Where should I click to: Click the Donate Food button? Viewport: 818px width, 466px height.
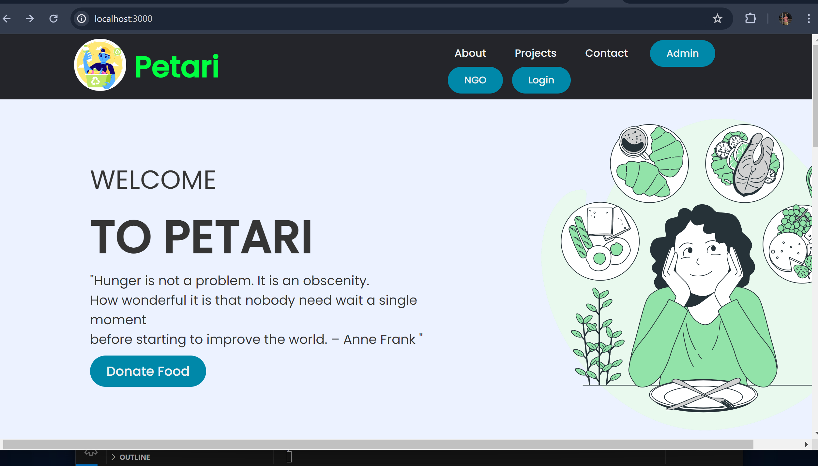148,371
